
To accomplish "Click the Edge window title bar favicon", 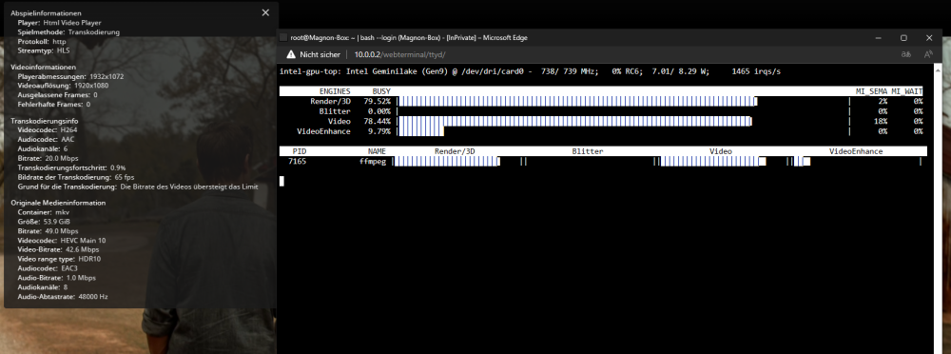I will tap(283, 38).
